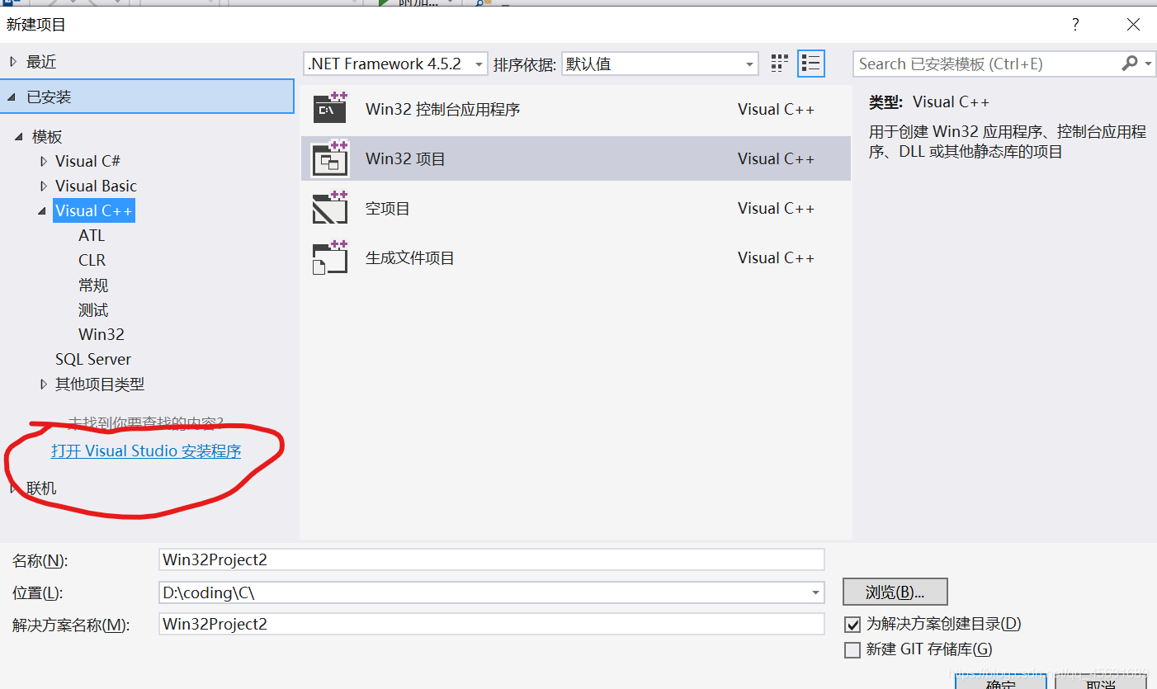1157x689 pixels.
Task: Select the 常规 template category
Action: [x=93, y=286]
